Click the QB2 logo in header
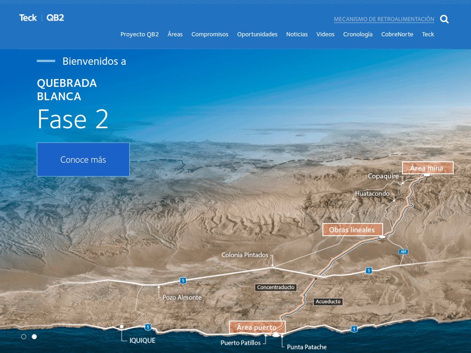The height and width of the screenshot is (353, 471). point(55,18)
